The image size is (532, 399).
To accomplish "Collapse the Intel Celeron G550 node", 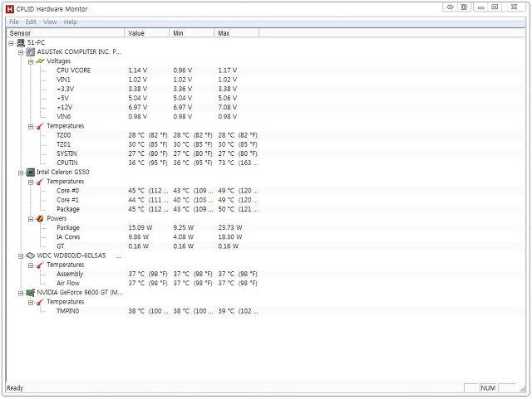I will pyautogui.click(x=21, y=173).
